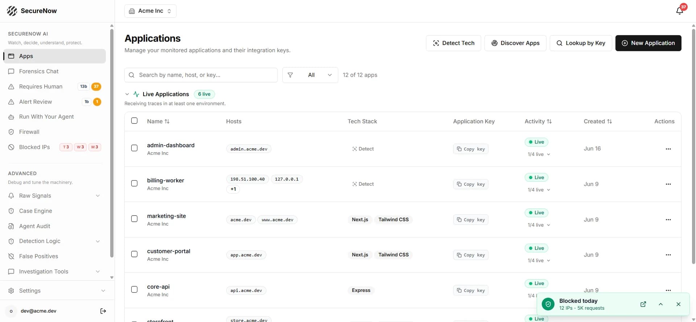Sort table by Created column arrows
696x322 pixels.
pyautogui.click(x=609, y=122)
